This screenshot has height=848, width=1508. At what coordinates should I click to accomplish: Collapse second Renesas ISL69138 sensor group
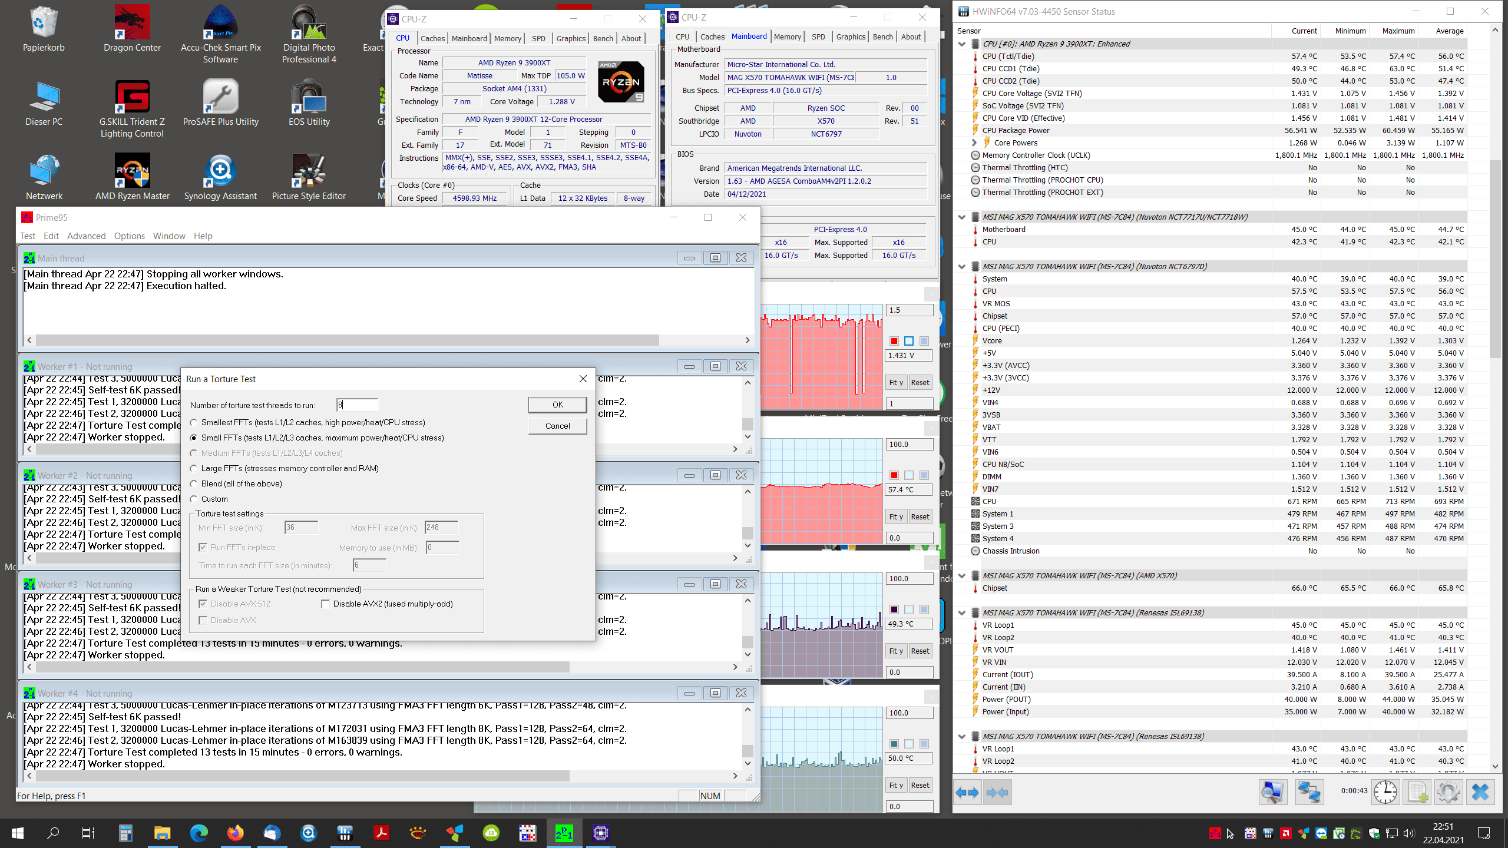(x=962, y=736)
